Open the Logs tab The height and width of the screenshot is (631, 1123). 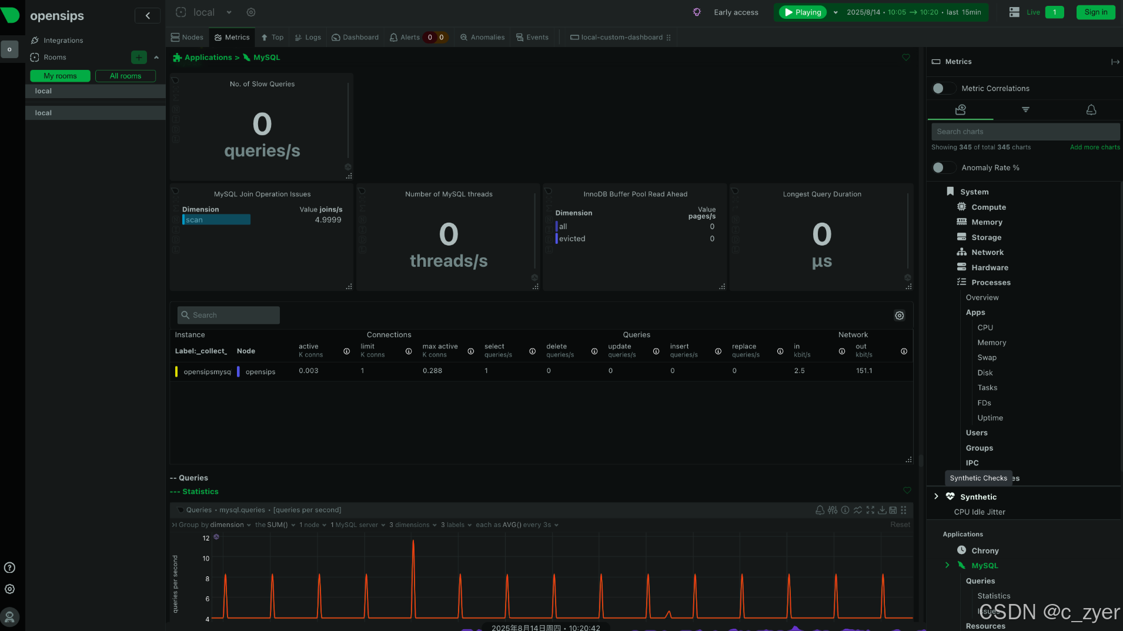pyautogui.click(x=308, y=37)
